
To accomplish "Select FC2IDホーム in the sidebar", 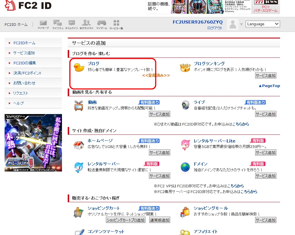I will pyautogui.click(x=33, y=43).
